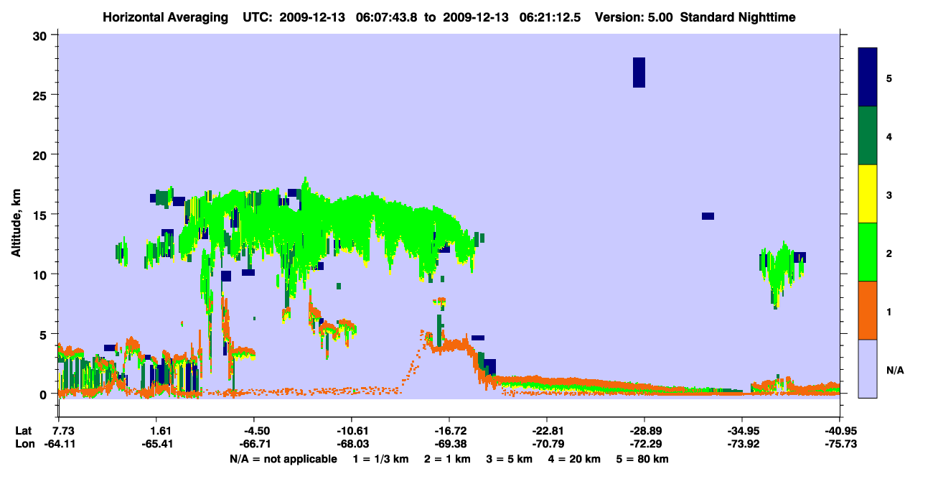Click the colorbar 'N/A' label
This screenshot has width=933, height=479.
click(x=894, y=370)
